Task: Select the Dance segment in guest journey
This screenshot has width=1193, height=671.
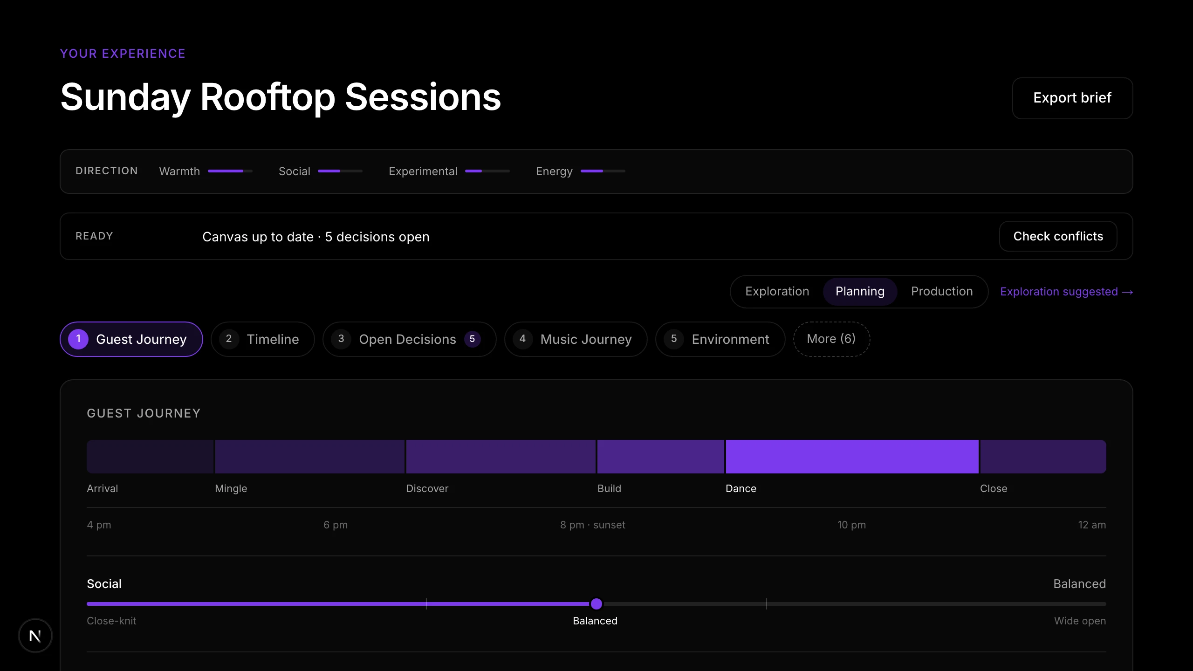Action: 852,456
